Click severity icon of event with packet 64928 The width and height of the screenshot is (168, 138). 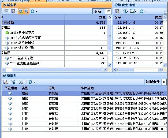tap(10, 103)
